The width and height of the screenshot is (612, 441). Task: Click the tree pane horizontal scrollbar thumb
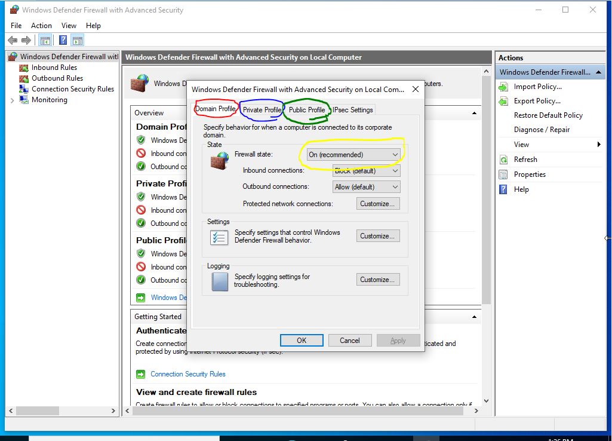[38, 411]
